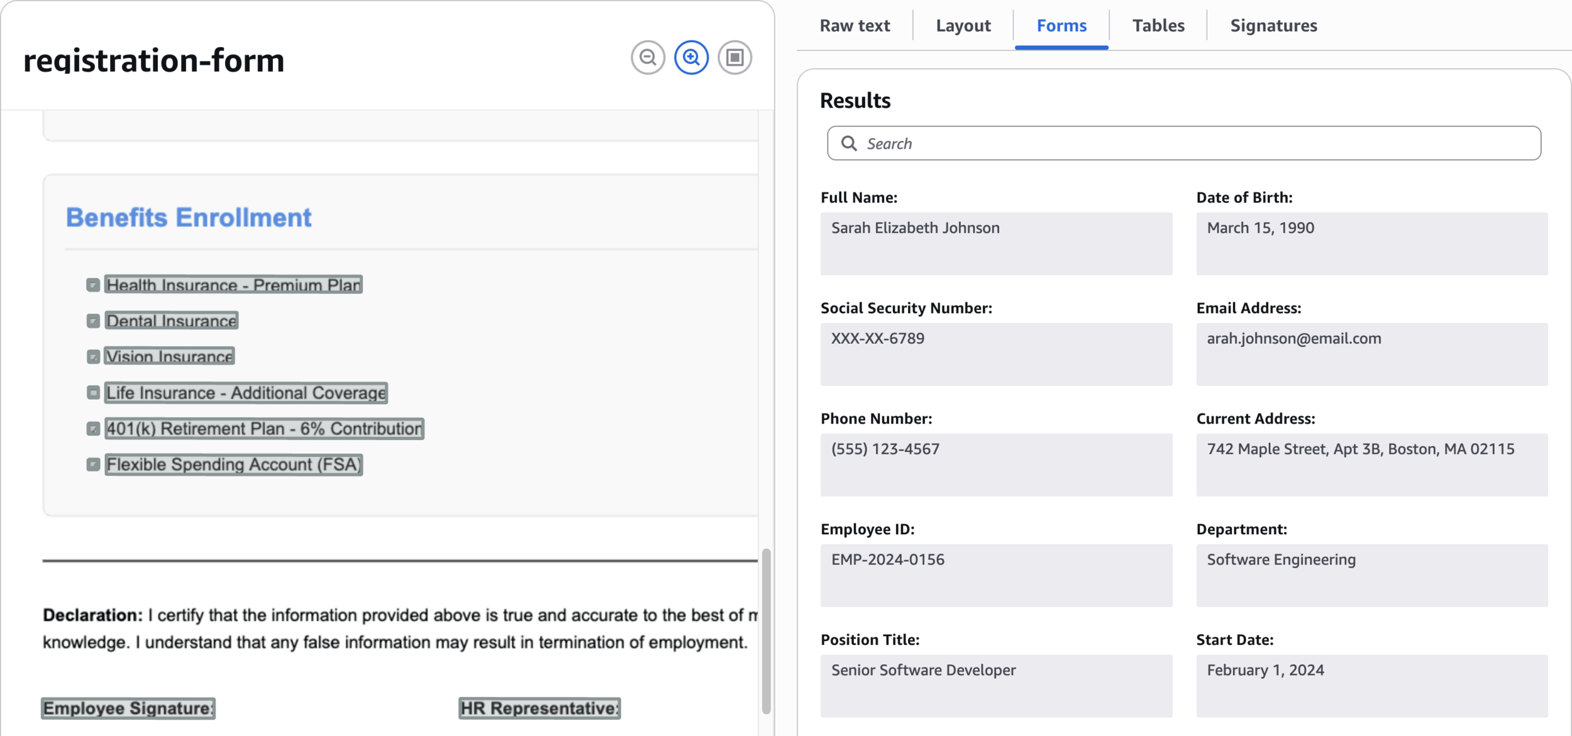Toggle Dental Insurance checkbox
Viewport: 1572px width, 736px height.
93,321
